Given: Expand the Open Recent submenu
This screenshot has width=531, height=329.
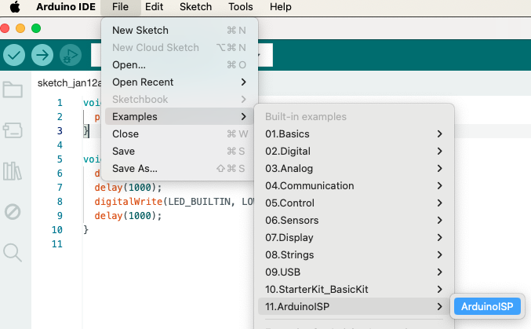Looking at the screenshot, I should point(180,82).
